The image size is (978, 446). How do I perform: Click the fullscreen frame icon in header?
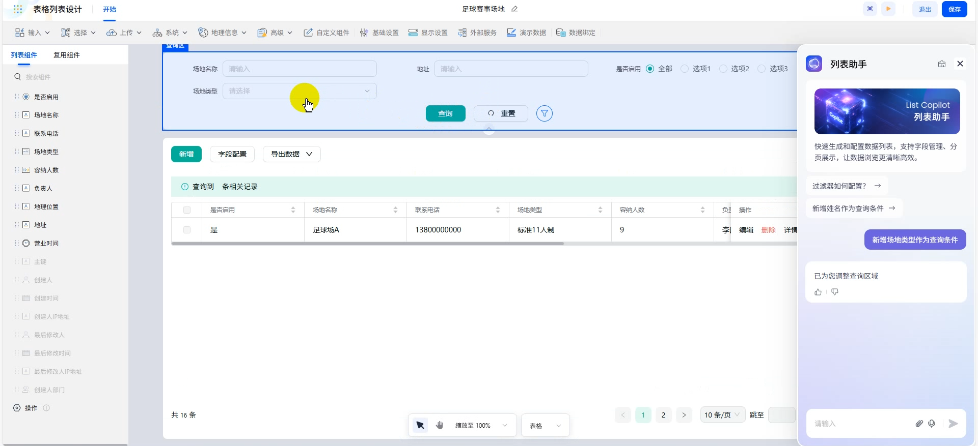[870, 9]
